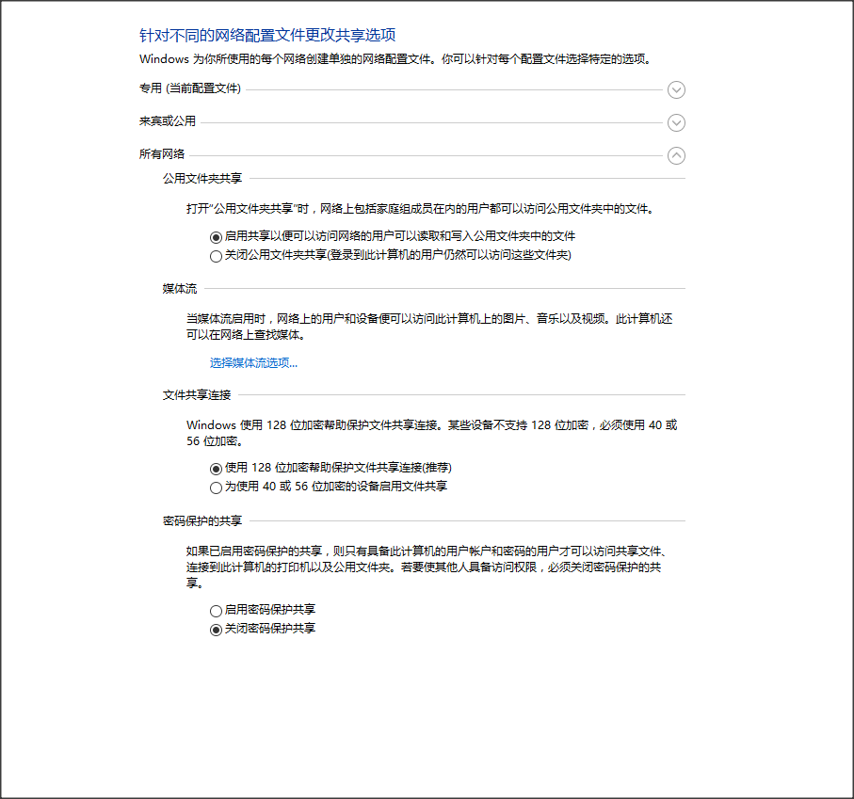Viewport: 854px width, 799px height.
Task: Choose 为使用 40 或 56 位加密的设备 option
Action: click(x=216, y=487)
